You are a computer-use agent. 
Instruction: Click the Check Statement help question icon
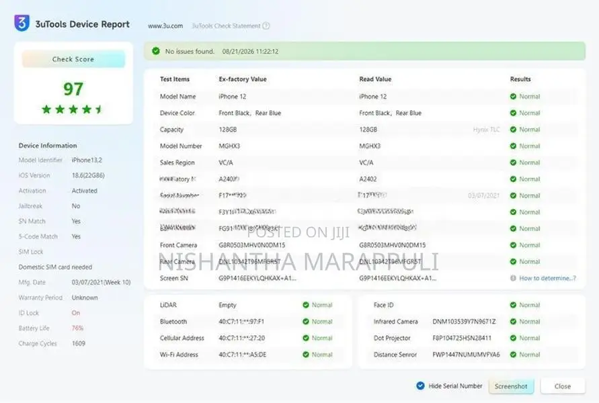pos(266,26)
